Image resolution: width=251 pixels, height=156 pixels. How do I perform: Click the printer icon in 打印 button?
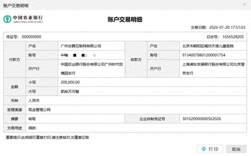tap(204, 149)
